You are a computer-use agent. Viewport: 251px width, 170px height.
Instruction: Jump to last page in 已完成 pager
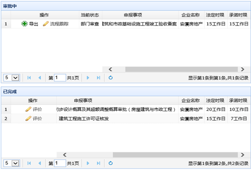click(98, 163)
